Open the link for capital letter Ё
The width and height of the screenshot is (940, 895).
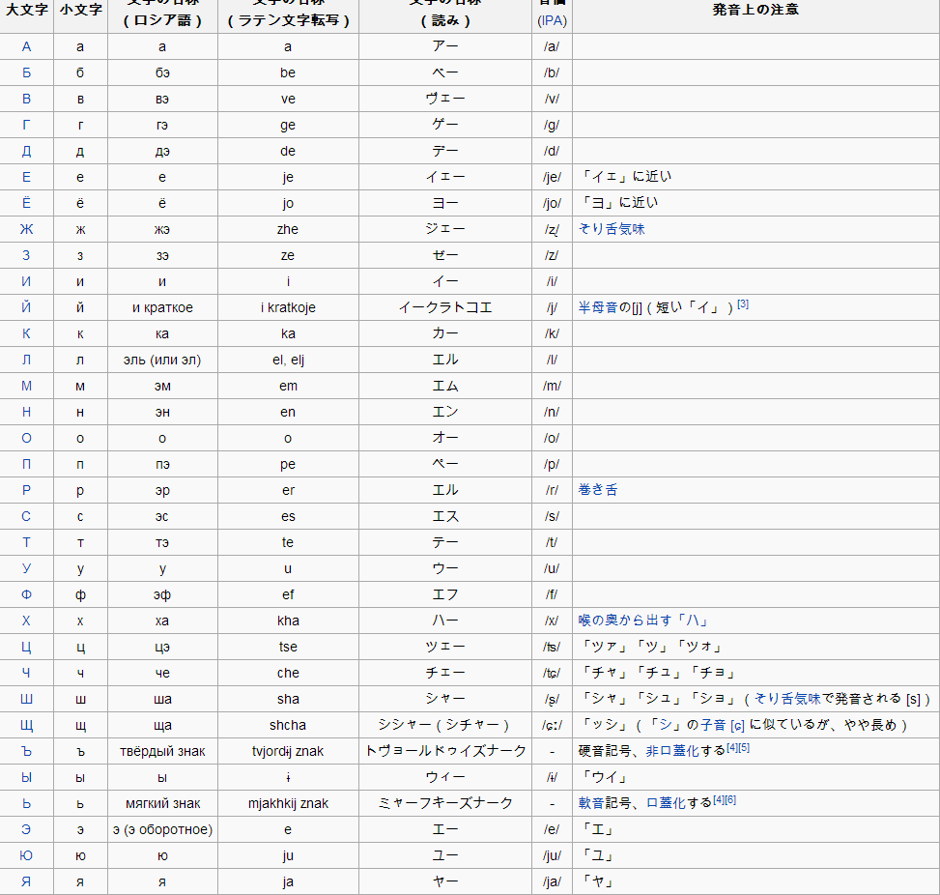(26, 203)
